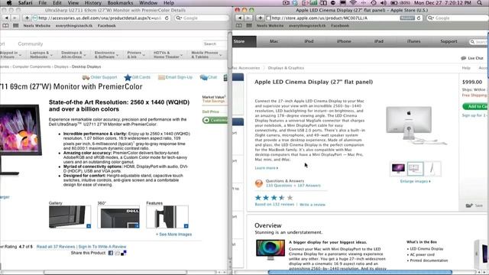Screen dimensions: 489x275
Task: Select the Mac tab on Apple site
Action: pyautogui.click(x=274, y=41)
